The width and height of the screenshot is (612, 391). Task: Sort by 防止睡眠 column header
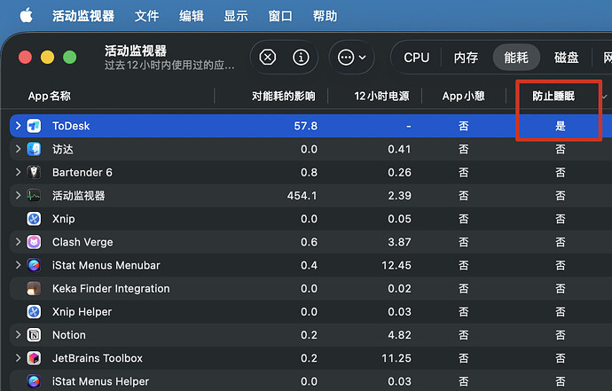coord(553,96)
